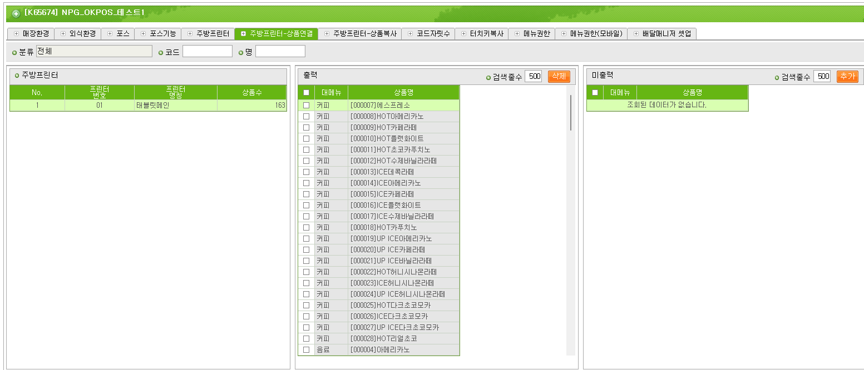Tick the checkbox for [000014]ICE아메리카노

[306, 183]
